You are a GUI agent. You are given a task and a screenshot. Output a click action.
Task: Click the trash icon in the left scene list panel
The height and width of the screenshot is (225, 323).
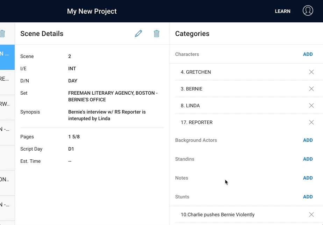(2, 34)
